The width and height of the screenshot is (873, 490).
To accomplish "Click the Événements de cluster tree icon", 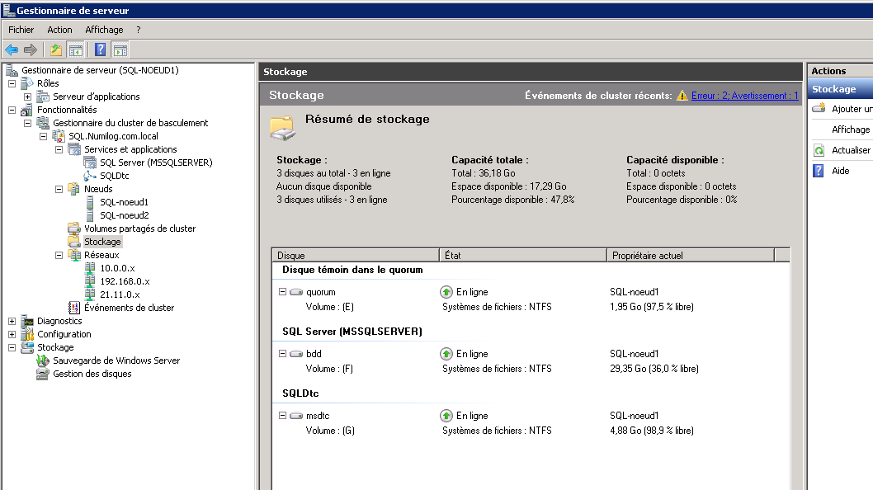I will click(x=75, y=308).
